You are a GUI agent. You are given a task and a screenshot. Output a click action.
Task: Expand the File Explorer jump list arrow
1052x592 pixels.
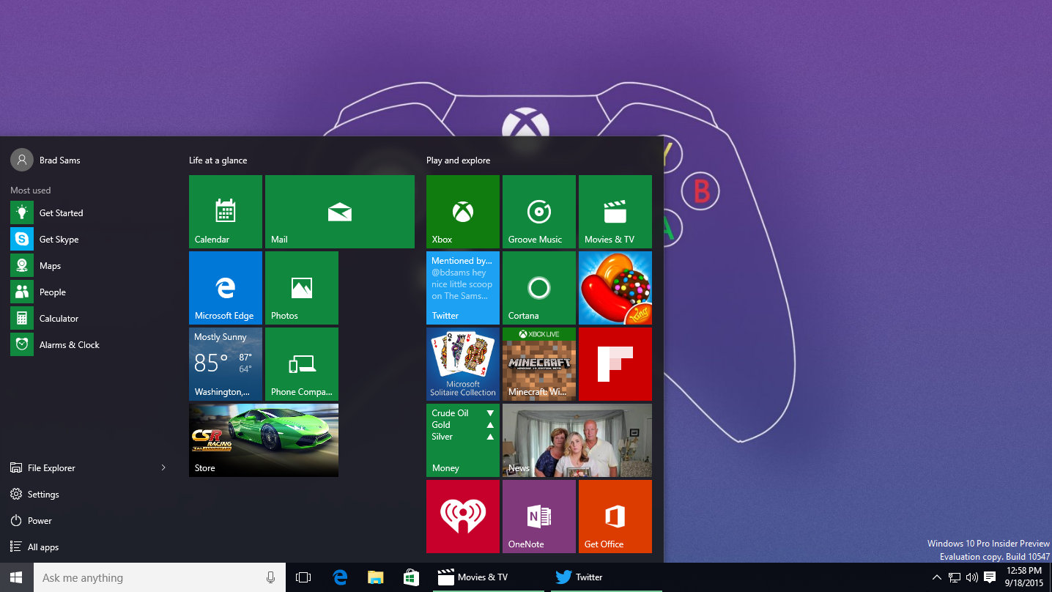tap(163, 468)
